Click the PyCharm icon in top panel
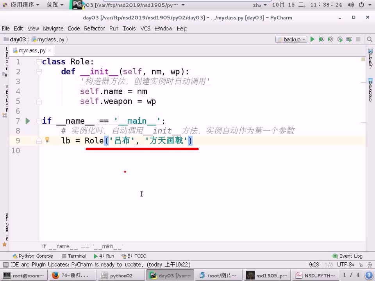This screenshot has height=281, width=375. pyautogui.click(x=77, y=5)
